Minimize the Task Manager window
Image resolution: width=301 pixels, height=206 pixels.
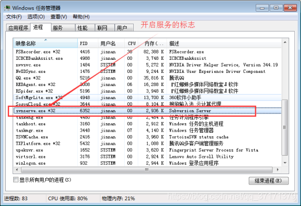tap(262, 8)
